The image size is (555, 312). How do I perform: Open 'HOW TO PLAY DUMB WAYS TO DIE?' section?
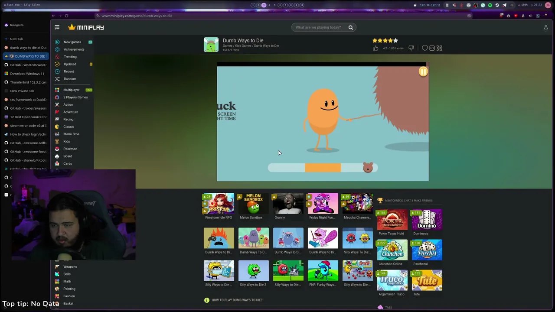[x=237, y=300]
